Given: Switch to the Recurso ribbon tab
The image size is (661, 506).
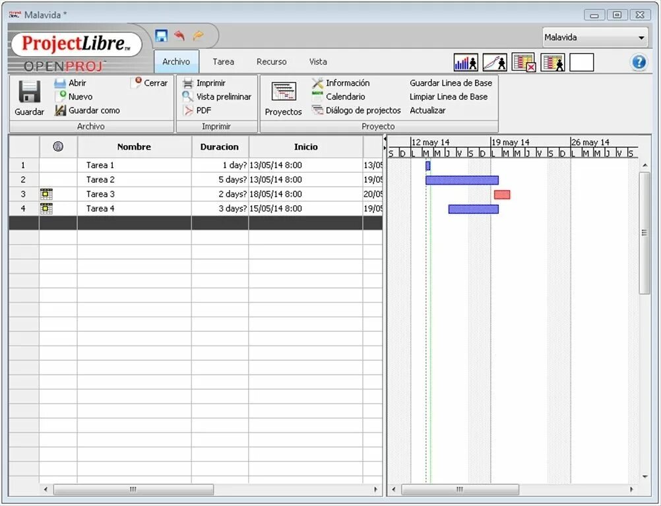Looking at the screenshot, I should [272, 61].
